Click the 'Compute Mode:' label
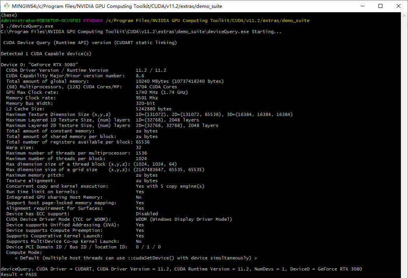Screen dimensions: 408x278 coord(24,252)
